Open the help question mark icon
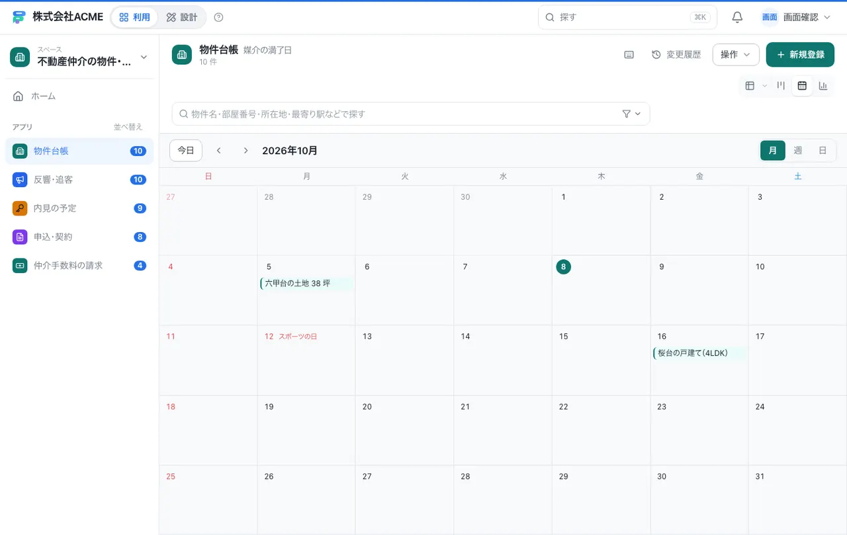 [x=219, y=17]
